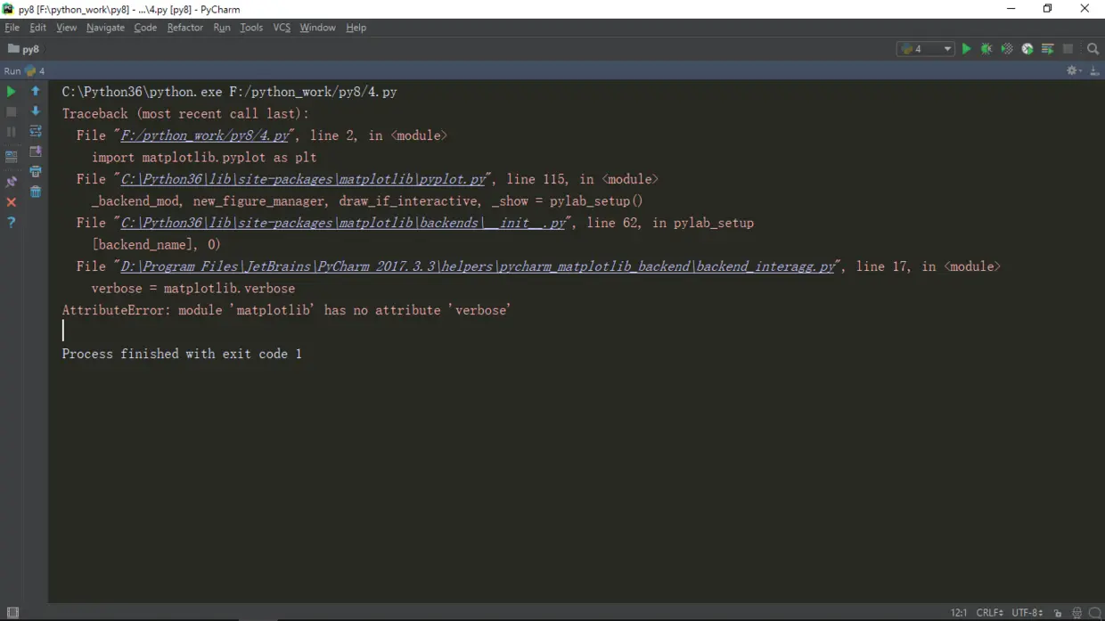The height and width of the screenshot is (621, 1105).
Task: Close the Run tab with the red X
Action: (x=11, y=202)
